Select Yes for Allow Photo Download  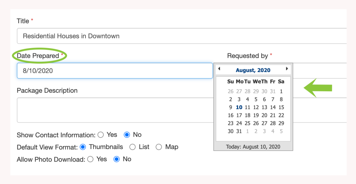click(91, 159)
